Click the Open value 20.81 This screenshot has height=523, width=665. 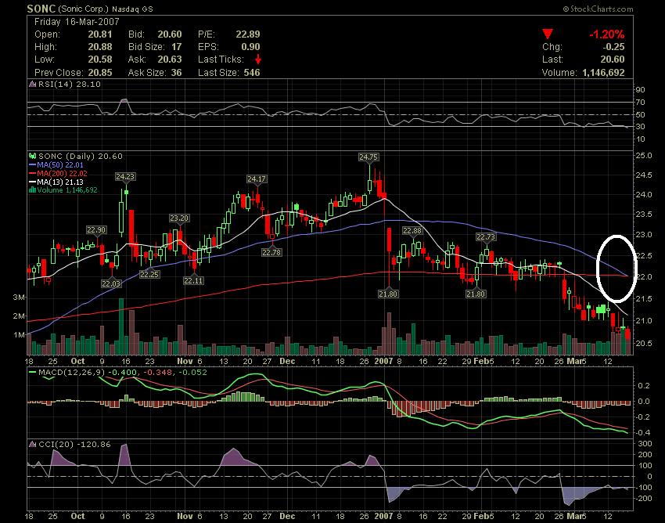point(100,34)
